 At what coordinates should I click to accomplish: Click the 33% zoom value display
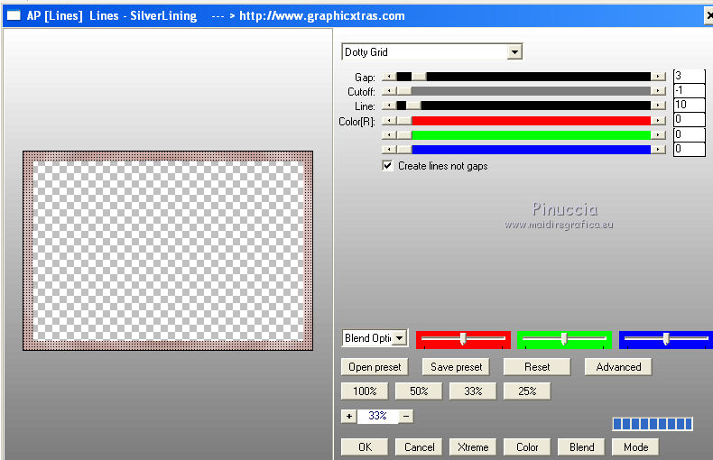coord(377,416)
